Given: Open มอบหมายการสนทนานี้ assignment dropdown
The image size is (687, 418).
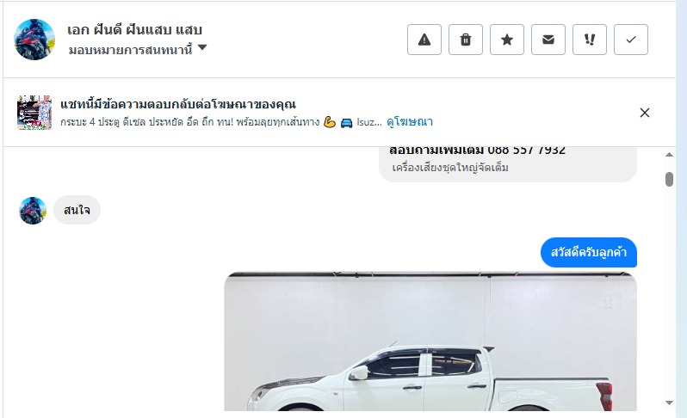Looking at the screenshot, I should tap(138, 50).
